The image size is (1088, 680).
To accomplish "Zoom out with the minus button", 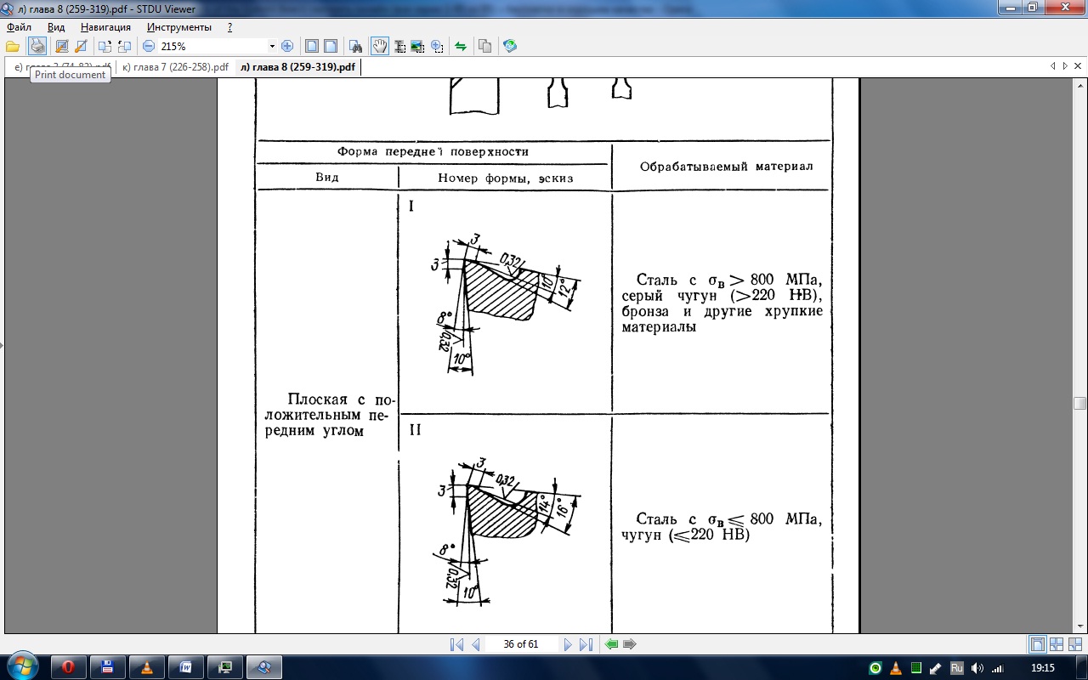I will pos(149,46).
